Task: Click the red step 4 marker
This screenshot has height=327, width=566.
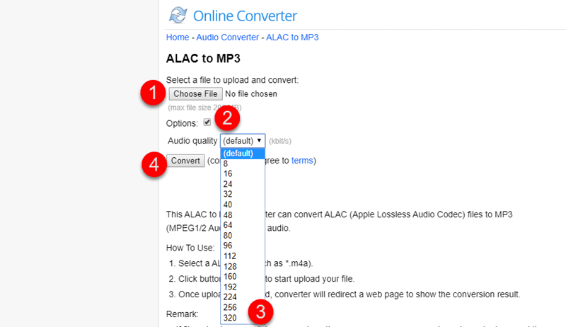Action: pos(152,164)
